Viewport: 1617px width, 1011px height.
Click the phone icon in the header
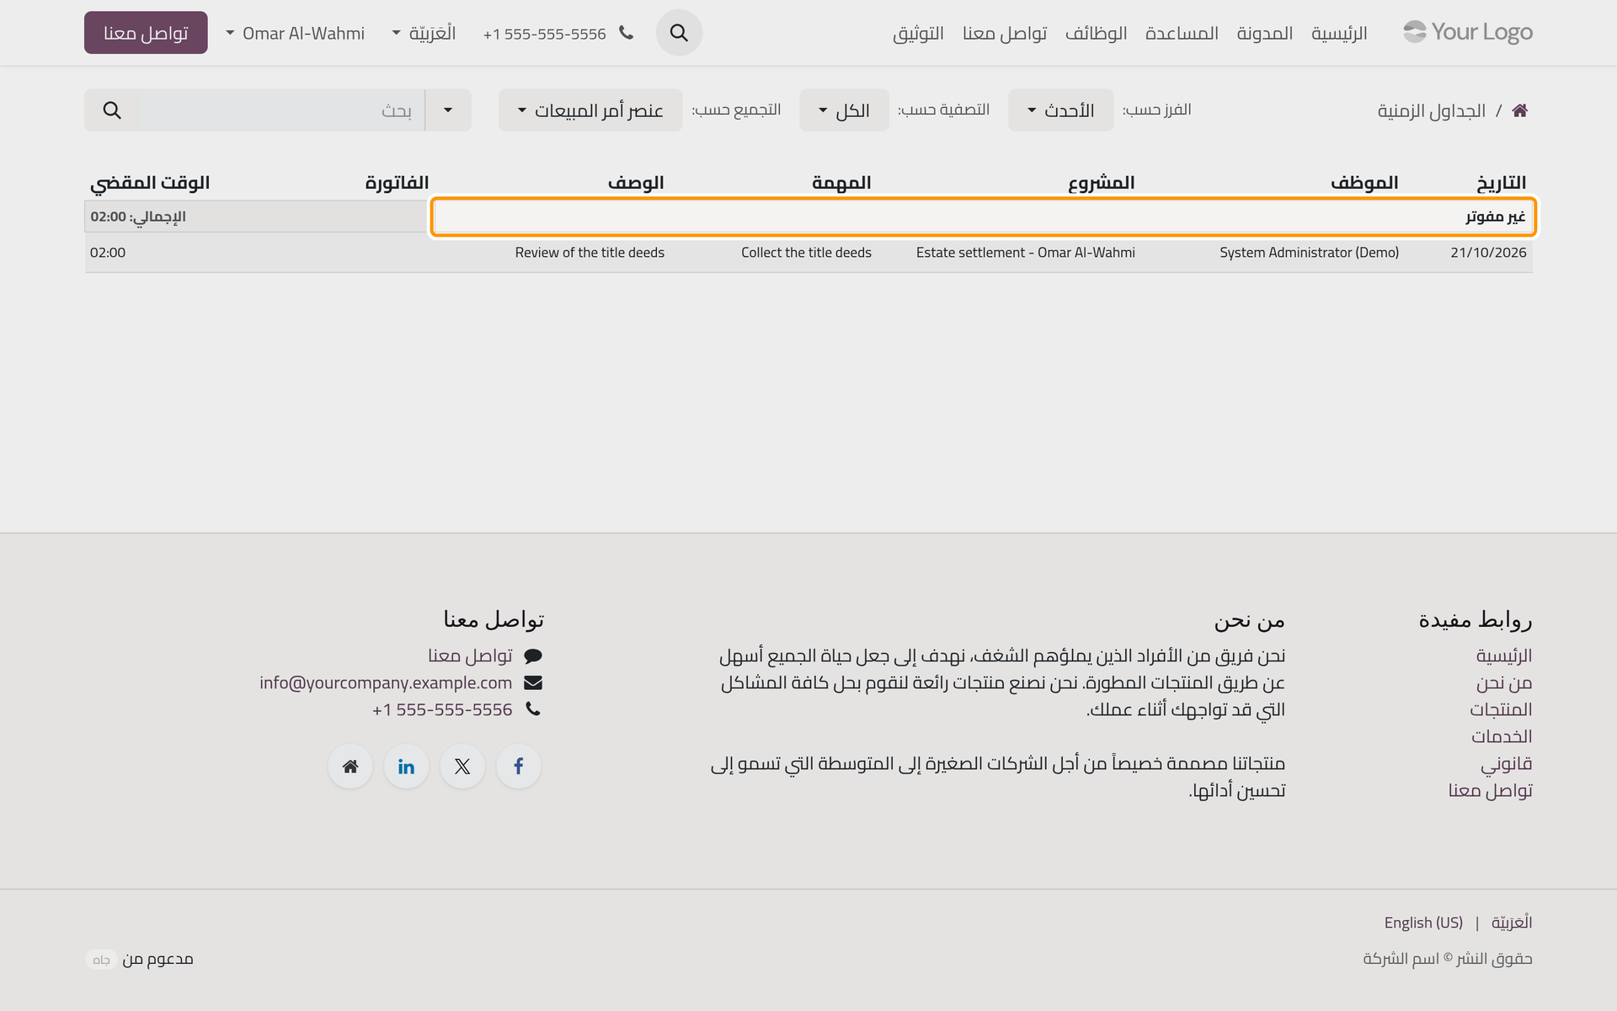(626, 33)
